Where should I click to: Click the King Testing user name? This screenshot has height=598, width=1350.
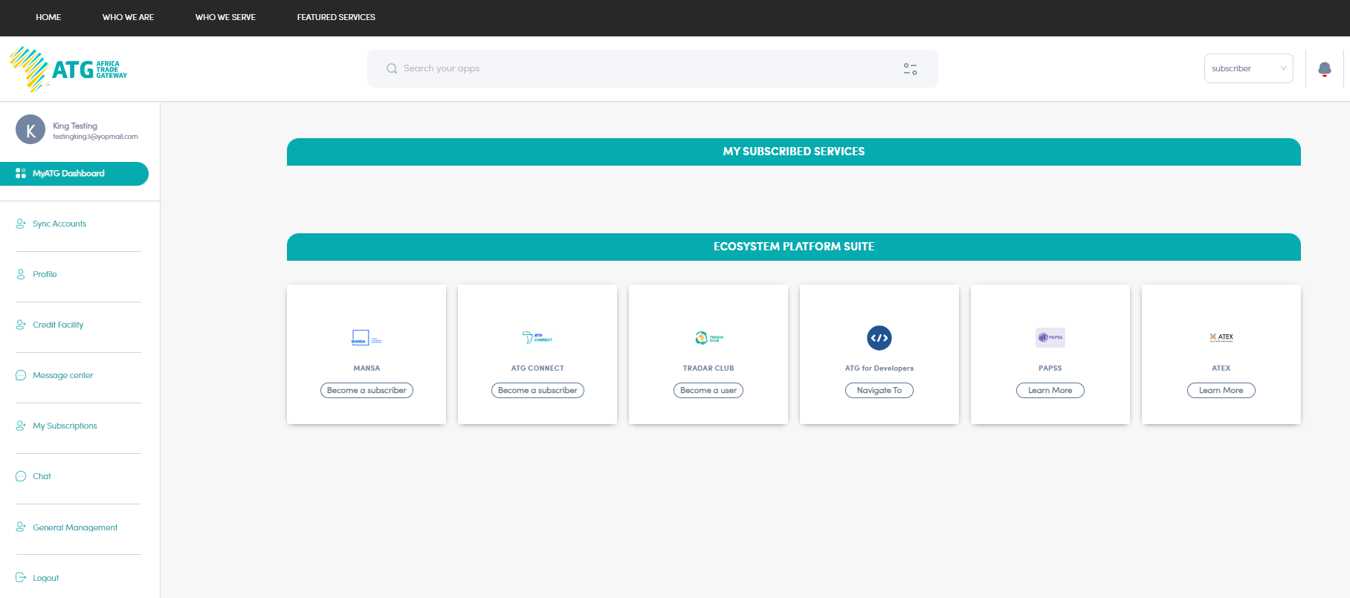point(75,126)
